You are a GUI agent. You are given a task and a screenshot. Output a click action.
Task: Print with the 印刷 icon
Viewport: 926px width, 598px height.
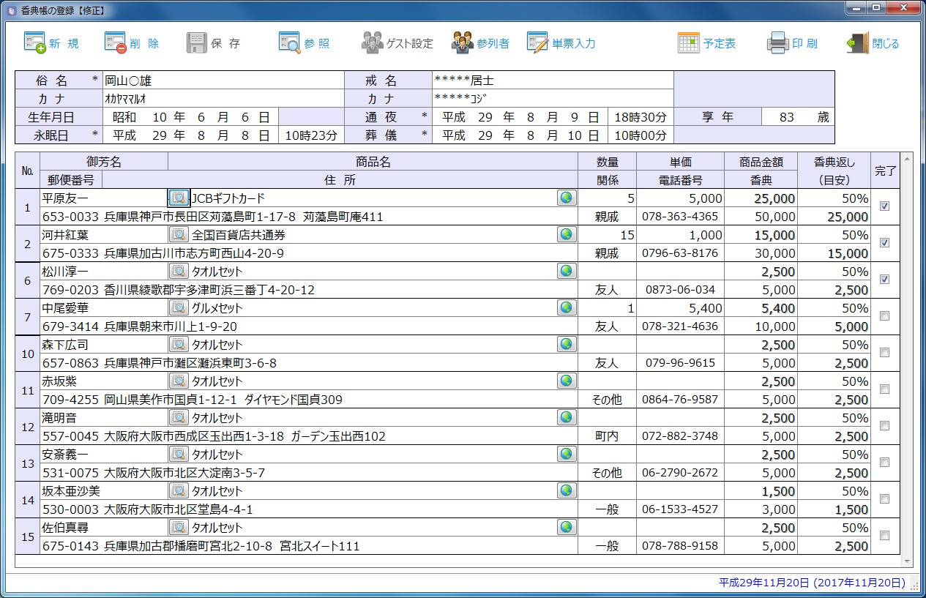792,43
